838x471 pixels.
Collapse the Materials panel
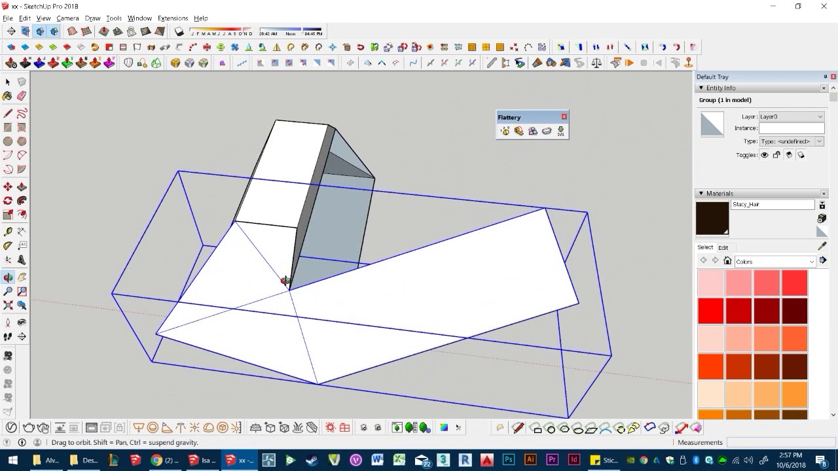click(701, 194)
